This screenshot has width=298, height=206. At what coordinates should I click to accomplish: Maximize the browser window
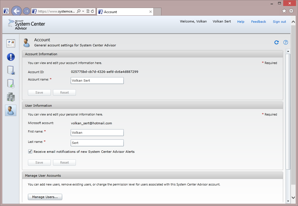[279, 3]
